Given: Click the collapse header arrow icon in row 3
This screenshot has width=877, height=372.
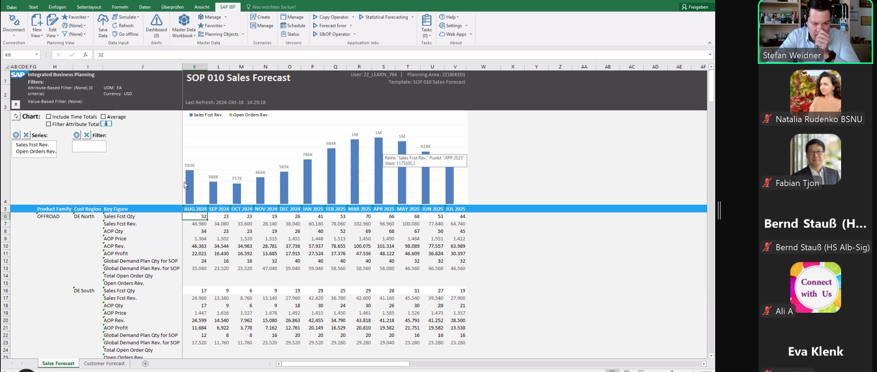Looking at the screenshot, I should (x=16, y=104).
